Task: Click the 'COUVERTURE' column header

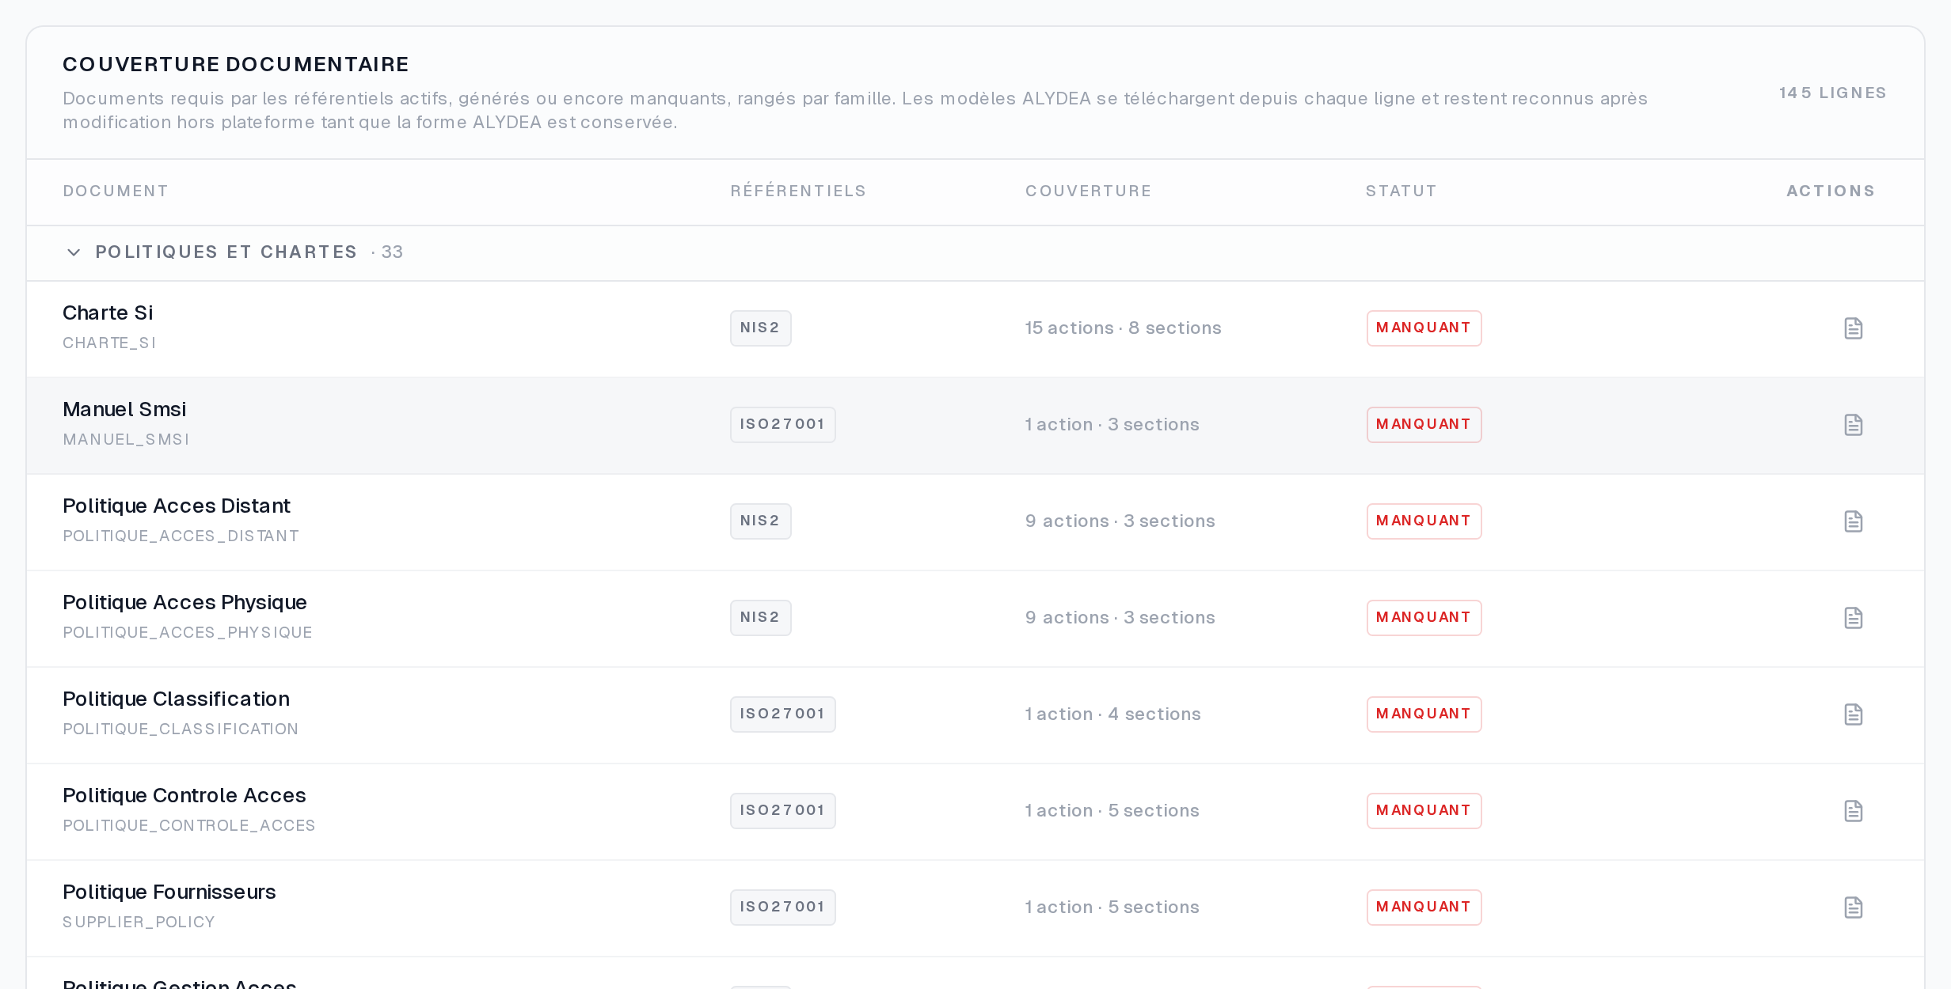Action: pos(1089,191)
